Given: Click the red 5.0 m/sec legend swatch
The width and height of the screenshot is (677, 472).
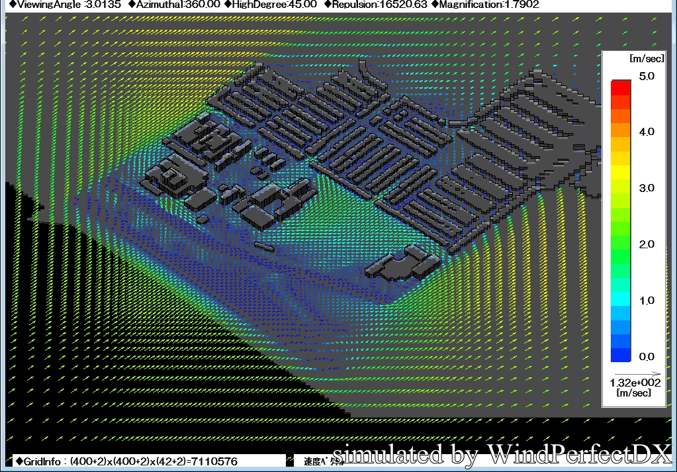Looking at the screenshot, I should click(x=621, y=86).
